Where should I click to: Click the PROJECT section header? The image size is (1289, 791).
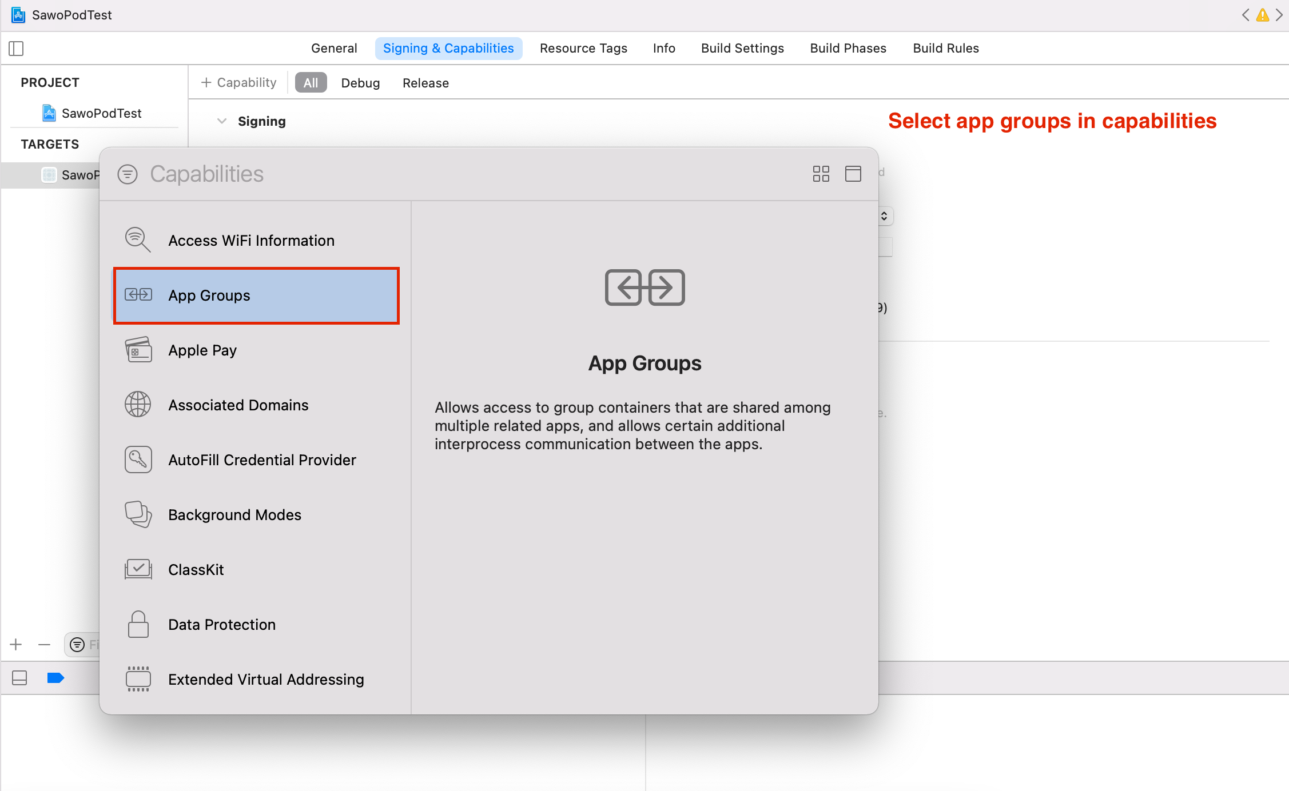(x=50, y=83)
